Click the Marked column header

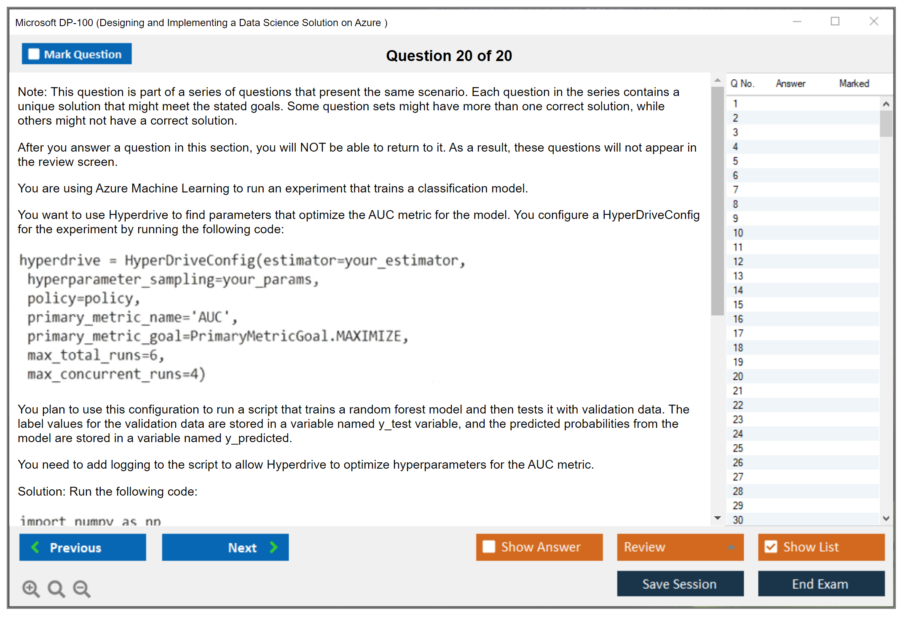854,83
